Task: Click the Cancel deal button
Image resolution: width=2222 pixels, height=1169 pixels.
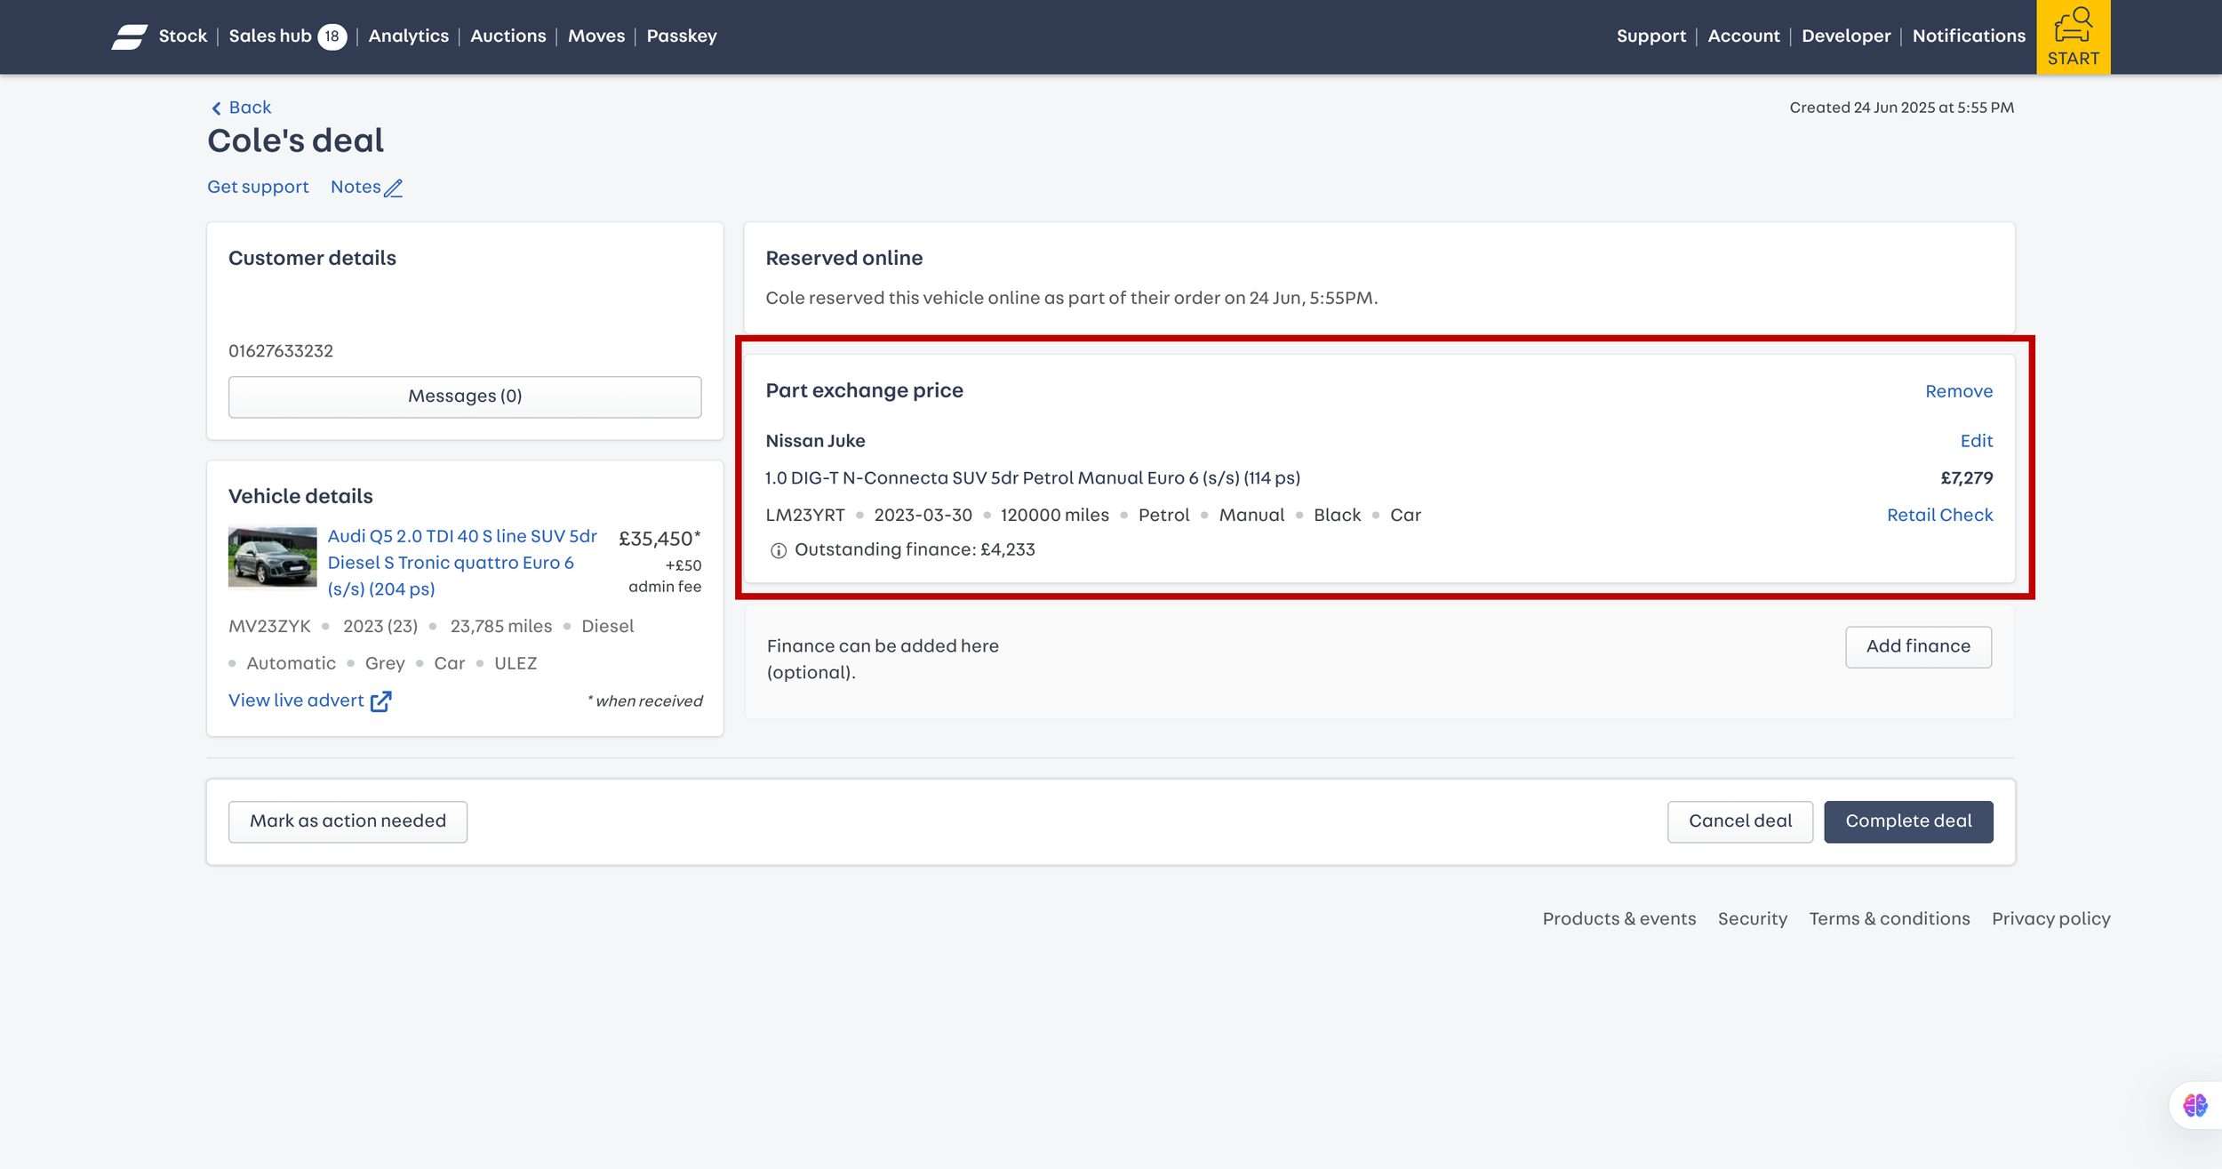Action: point(1740,821)
